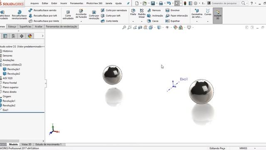Open the Ferramentas de renderização tab

[62, 27]
